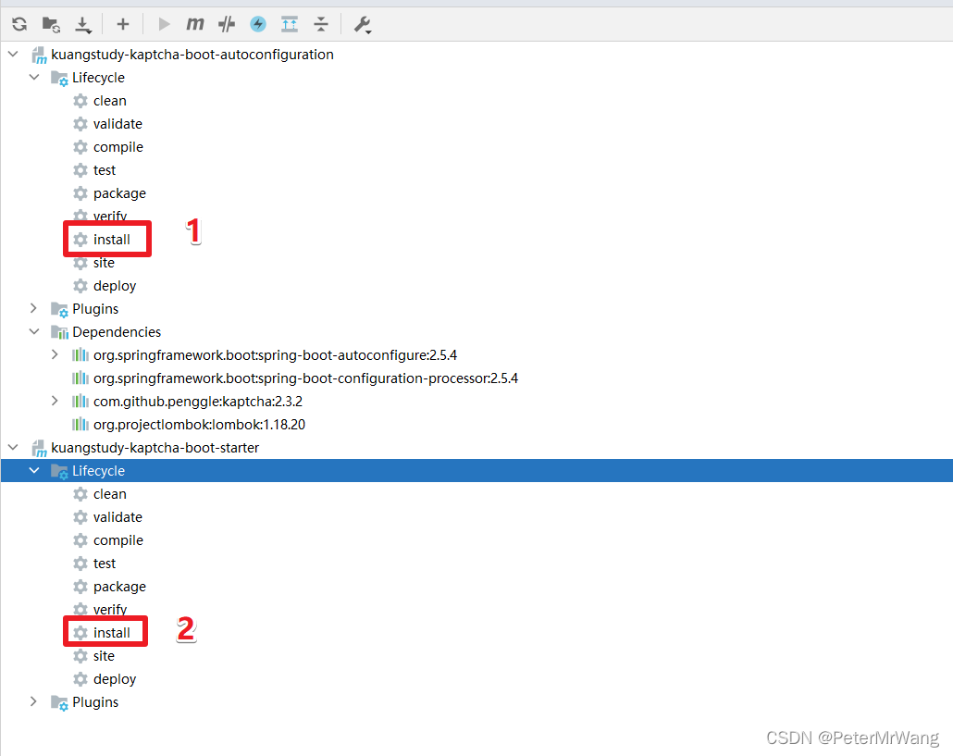Select test goal in starter Lifecycle
This screenshot has height=756, width=953.
click(x=105, y=564)
